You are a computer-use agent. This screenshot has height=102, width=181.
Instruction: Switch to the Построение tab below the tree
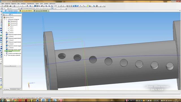point(6,89)
